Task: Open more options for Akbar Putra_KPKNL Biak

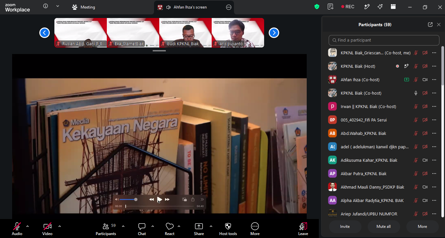Action: [434, 174]
